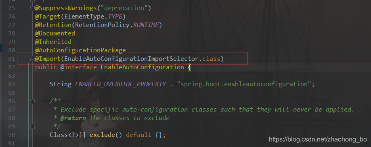Screen dimensions: 371x147
Task: Click ENABLED_OVERRIDE_PROPERTY constant
Action: 120,84
